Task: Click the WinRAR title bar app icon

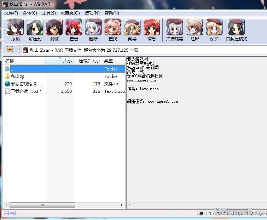Action: (5, 4)
